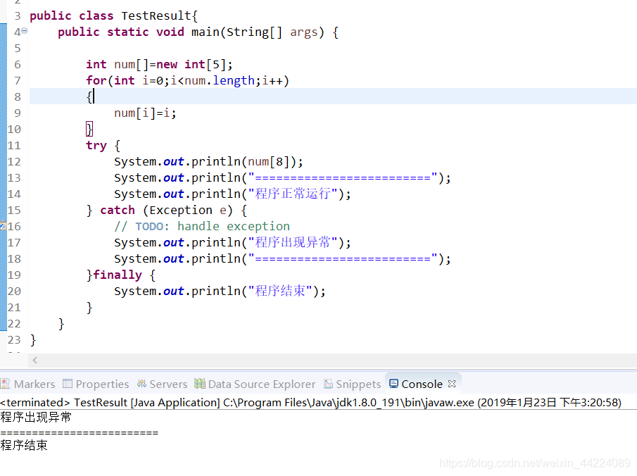Image resolution: width=637 pixels, height=476 pixels.
Task: Click line number 23 in gutter
Action: click(x=14, y=340)
